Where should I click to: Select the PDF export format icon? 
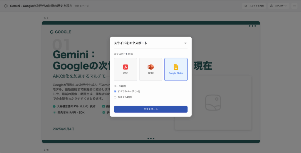[126, 67]
